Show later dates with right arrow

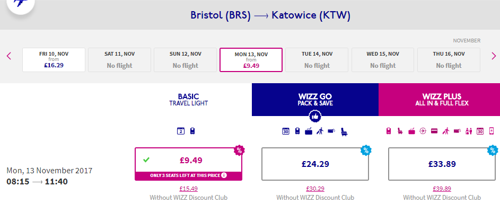pos(494,56)
